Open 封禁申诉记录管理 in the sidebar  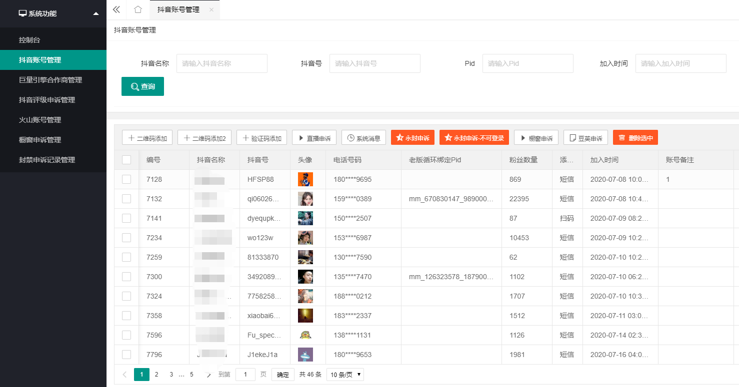[x=53, y=160]
